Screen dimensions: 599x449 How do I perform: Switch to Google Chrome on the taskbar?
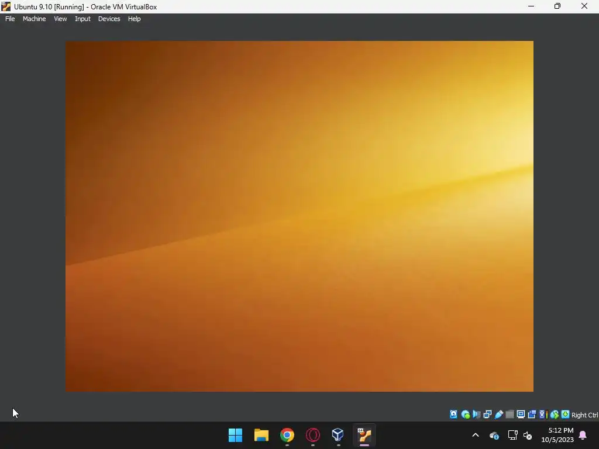[287, 435]
